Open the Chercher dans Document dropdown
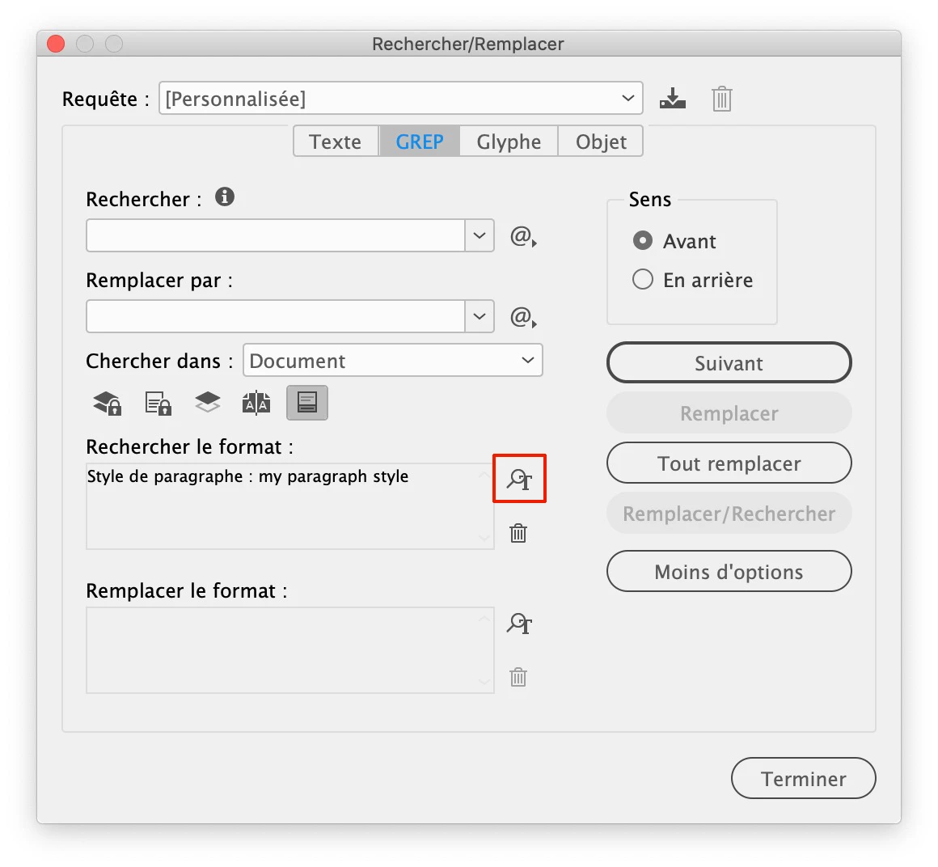Viewport: 938px width, 867px height. click(x=392, y=360)
